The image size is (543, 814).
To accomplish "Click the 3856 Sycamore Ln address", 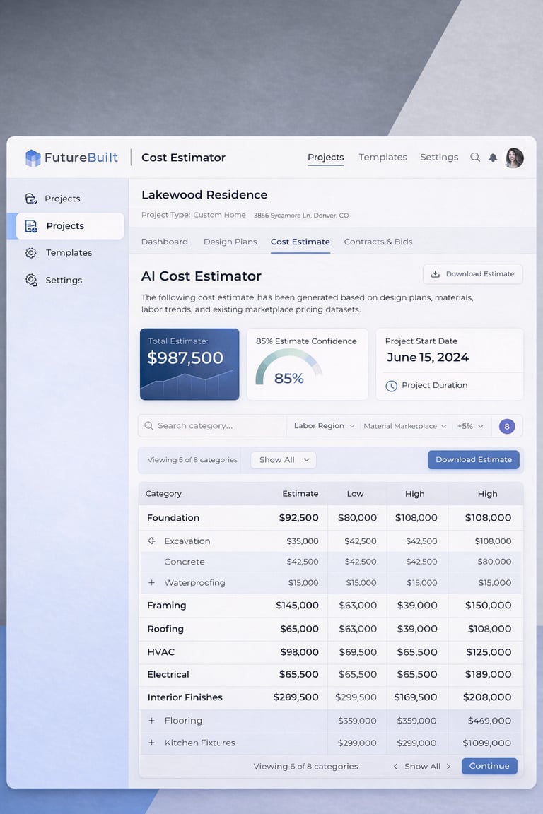I will point(301,216).
